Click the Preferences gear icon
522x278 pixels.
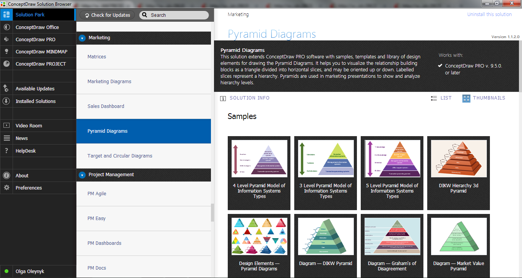coord(6,188)
